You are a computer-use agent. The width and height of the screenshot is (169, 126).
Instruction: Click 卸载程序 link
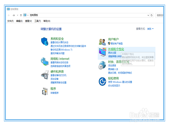pyautogui.click(x=54, y=93)
